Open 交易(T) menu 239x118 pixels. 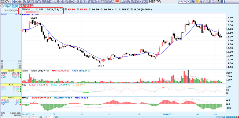pos(36,2)
